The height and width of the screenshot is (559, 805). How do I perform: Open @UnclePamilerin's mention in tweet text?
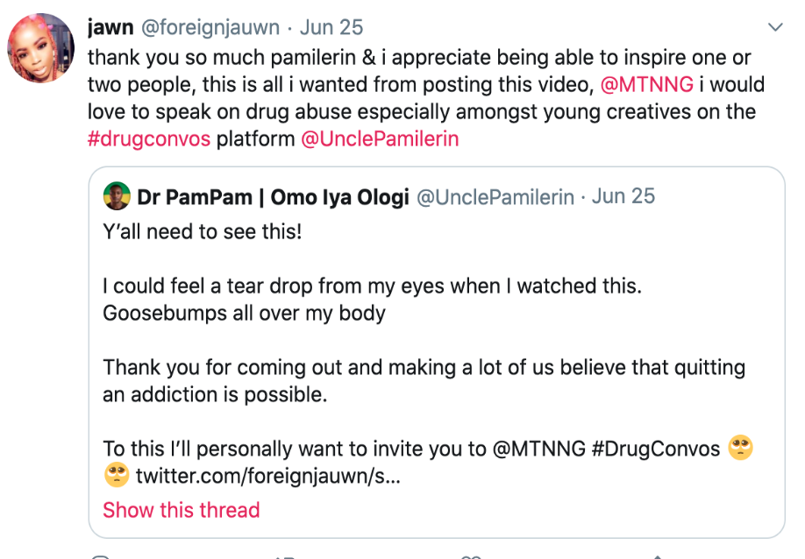[382, 138]
